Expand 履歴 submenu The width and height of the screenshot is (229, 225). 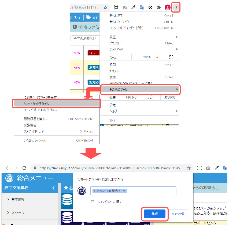139,37
